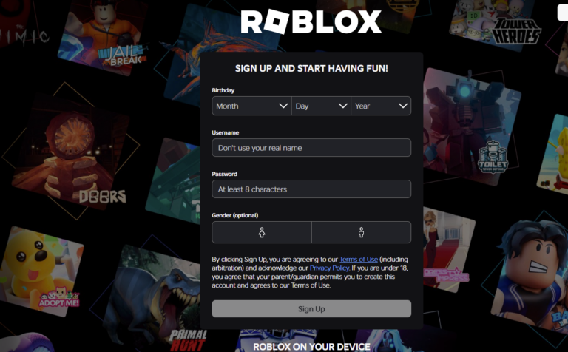Open the Month birthday dropdown
The width and height of the screenshot is (568, 352).
(251, 106)
